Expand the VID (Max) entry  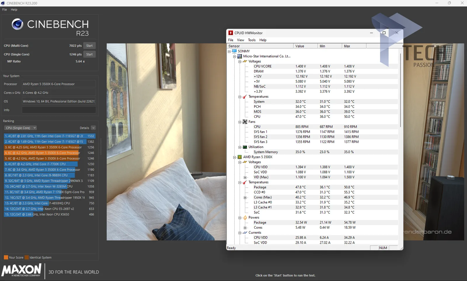point(245,177)
